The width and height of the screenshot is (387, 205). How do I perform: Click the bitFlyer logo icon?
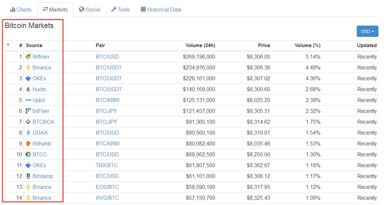pos(29,111)
